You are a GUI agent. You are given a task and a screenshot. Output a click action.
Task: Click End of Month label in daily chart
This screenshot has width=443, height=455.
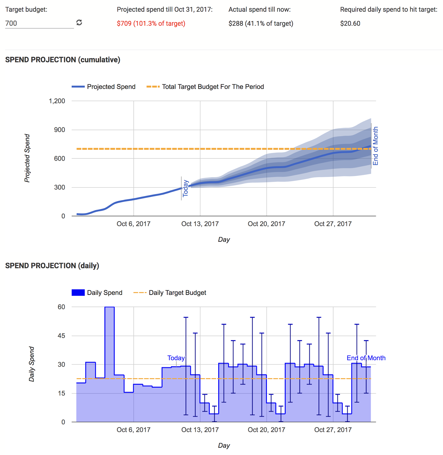pos(366,358)
